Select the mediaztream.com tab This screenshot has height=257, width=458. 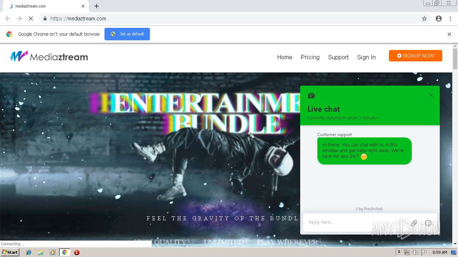pyautogui.click(x=45, y=6)
